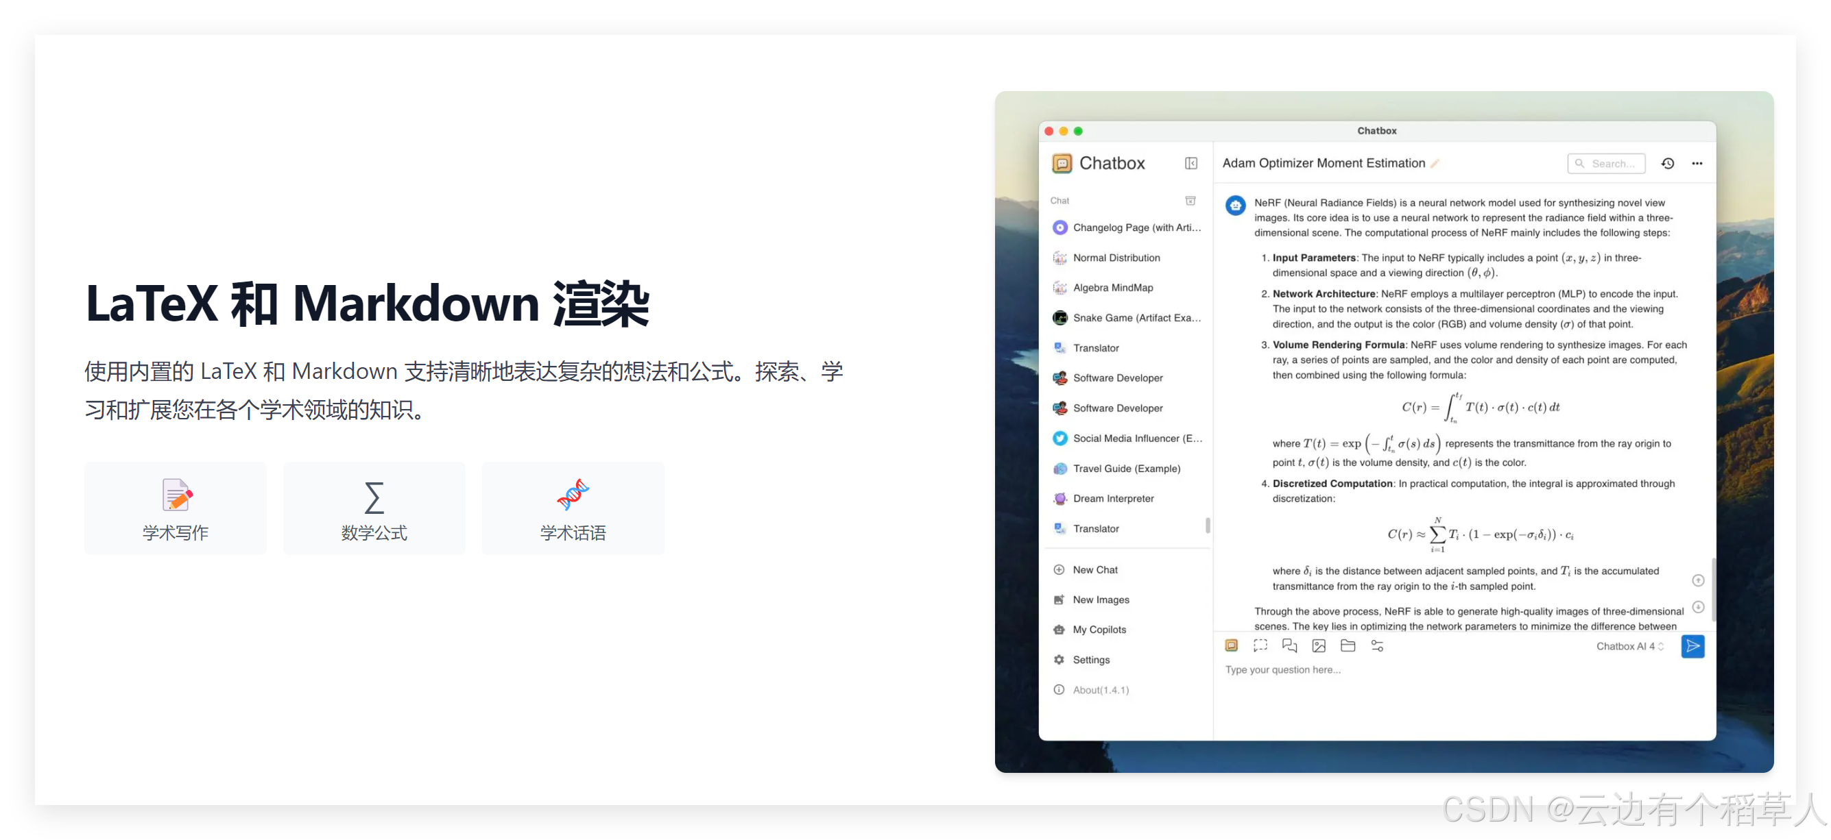
Task: Click the Changelog Page chat avatar icon
Action: pos(1059,227)
